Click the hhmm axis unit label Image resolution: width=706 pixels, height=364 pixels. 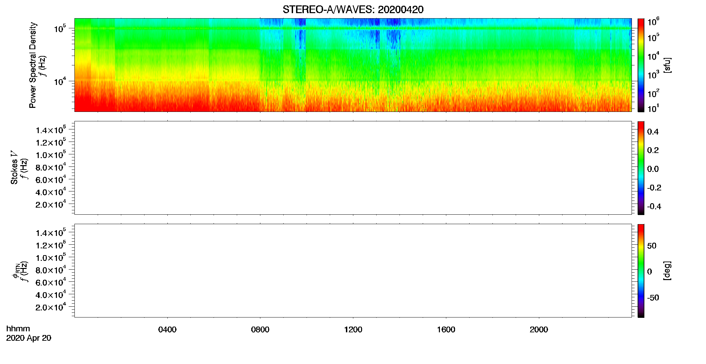[x=18, y=329]
